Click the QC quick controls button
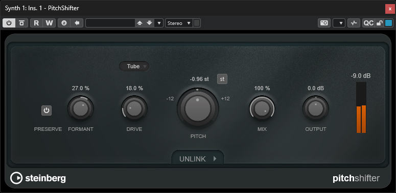The height and width of the screenshot is (193, 396). point(368,23)
